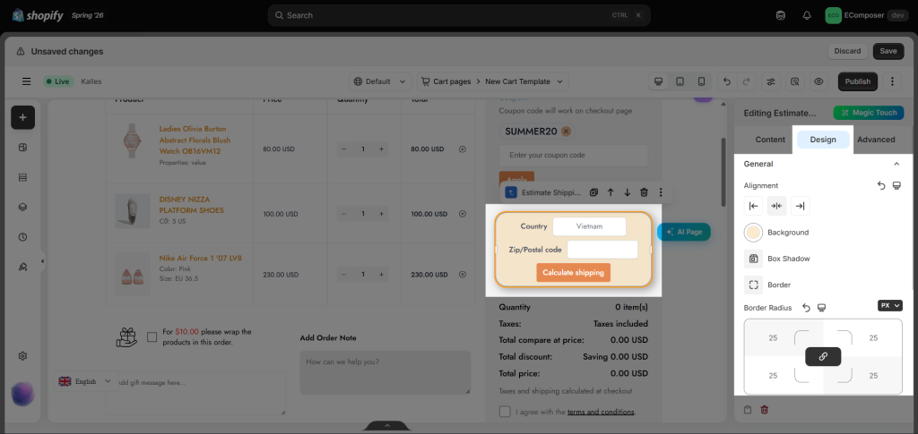Open the Background color swatch
This screenshot has height=434, width=918.
pyautogui.click(x=753, y=233)
